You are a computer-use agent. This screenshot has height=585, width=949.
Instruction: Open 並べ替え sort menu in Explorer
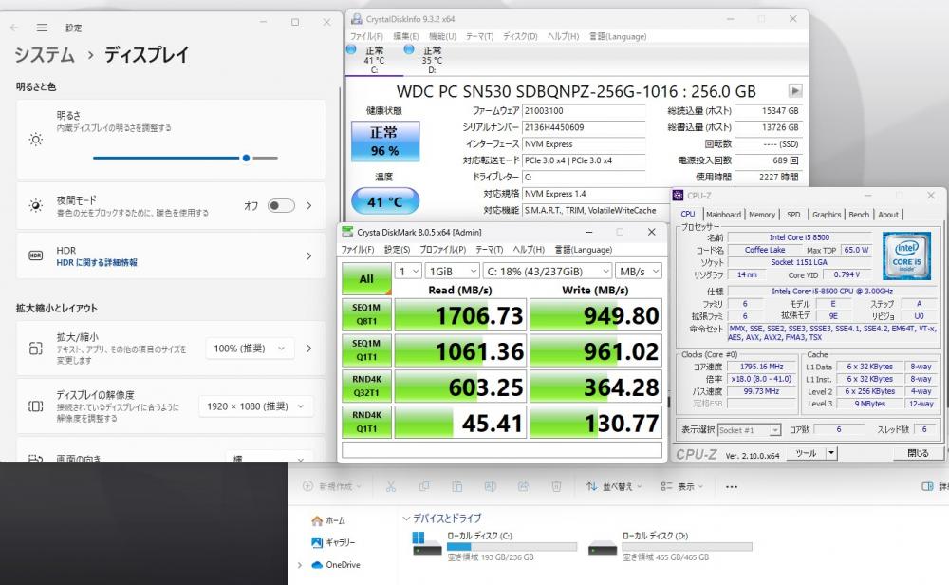coord(614,486)
